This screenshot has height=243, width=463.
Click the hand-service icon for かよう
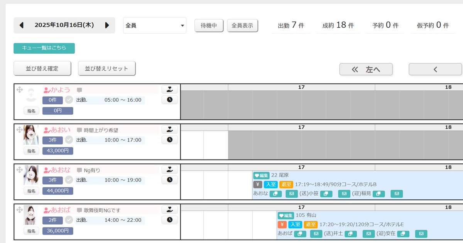tap(170, 90)
